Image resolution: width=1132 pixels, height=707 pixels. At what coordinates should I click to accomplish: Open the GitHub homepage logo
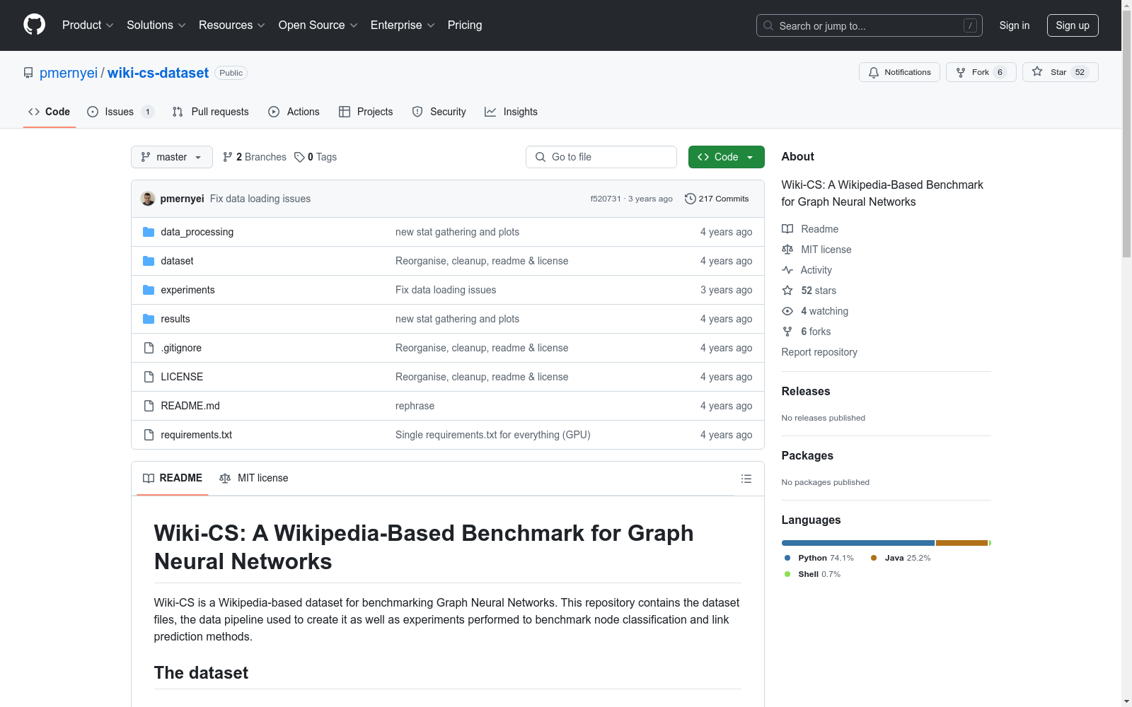point(34,25)
